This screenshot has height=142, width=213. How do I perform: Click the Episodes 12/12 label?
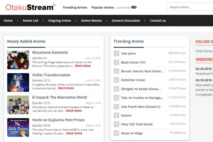(x=41, y=81)
